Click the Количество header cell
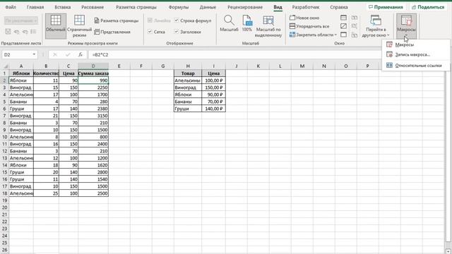This screenshot has width=452, height=254. [46, 73]
